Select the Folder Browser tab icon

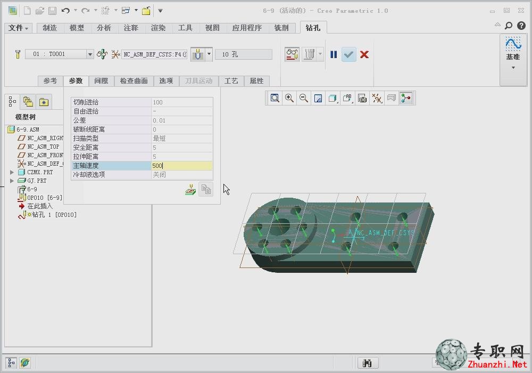click(28, 102)
